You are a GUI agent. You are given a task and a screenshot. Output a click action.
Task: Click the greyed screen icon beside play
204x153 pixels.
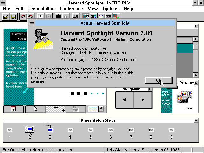[48, 17]
